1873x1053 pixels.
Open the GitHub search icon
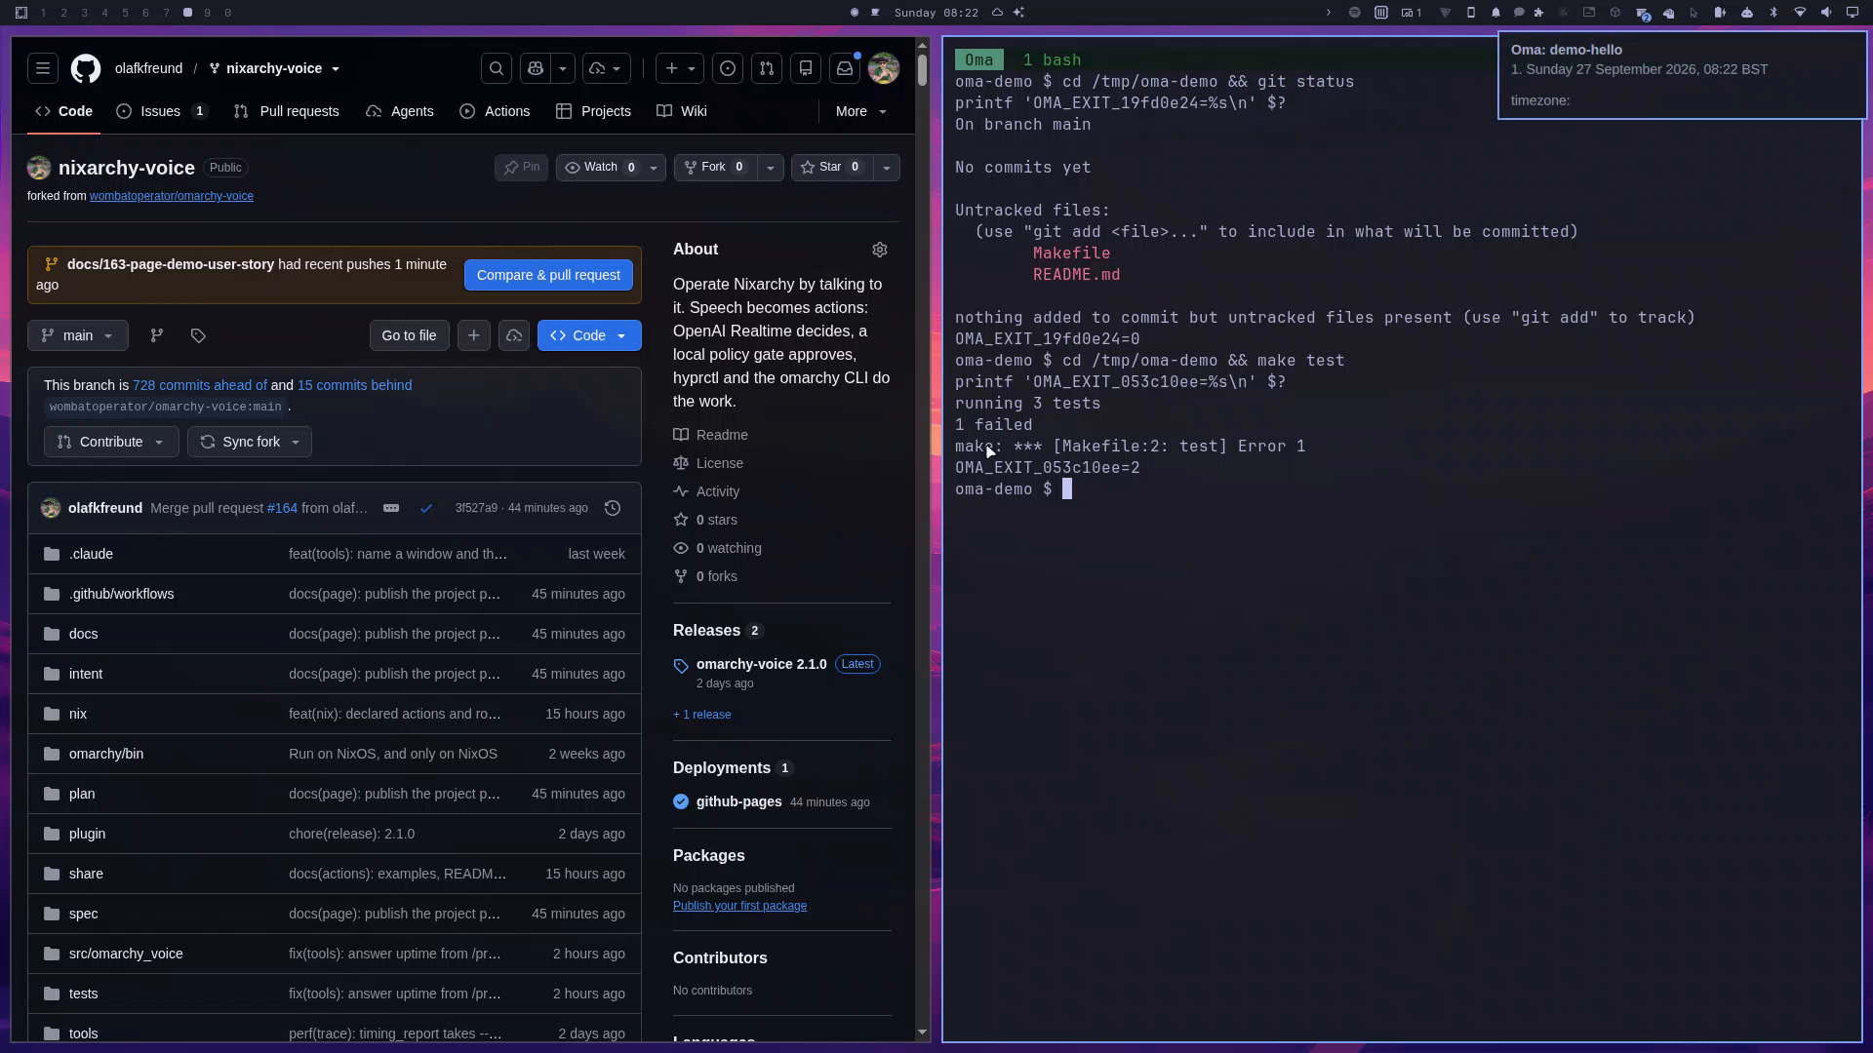click(497, 68)
